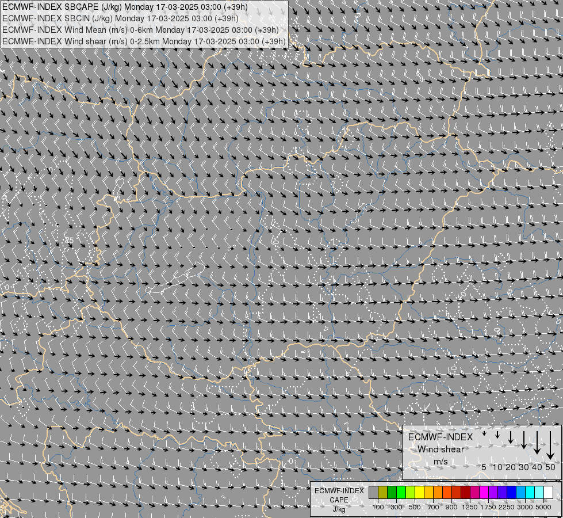
Task: Click the 300 value on CAPE scale
Action: click(x=396, y=507)
